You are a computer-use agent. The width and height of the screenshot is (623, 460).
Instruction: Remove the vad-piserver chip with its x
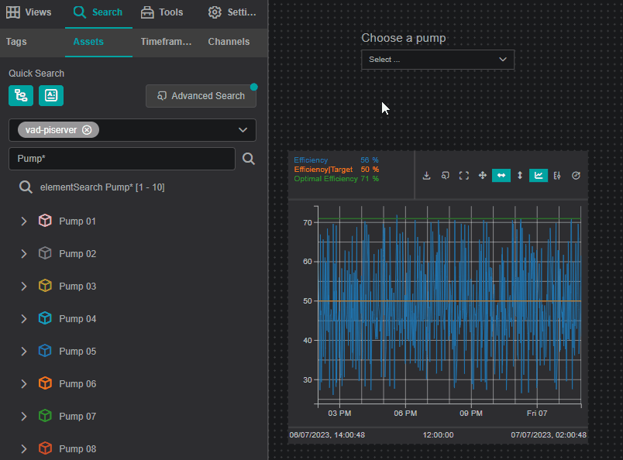[87, 130]
